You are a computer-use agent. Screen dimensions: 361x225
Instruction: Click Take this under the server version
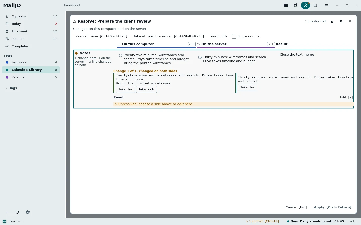click(x=247, y=87)
